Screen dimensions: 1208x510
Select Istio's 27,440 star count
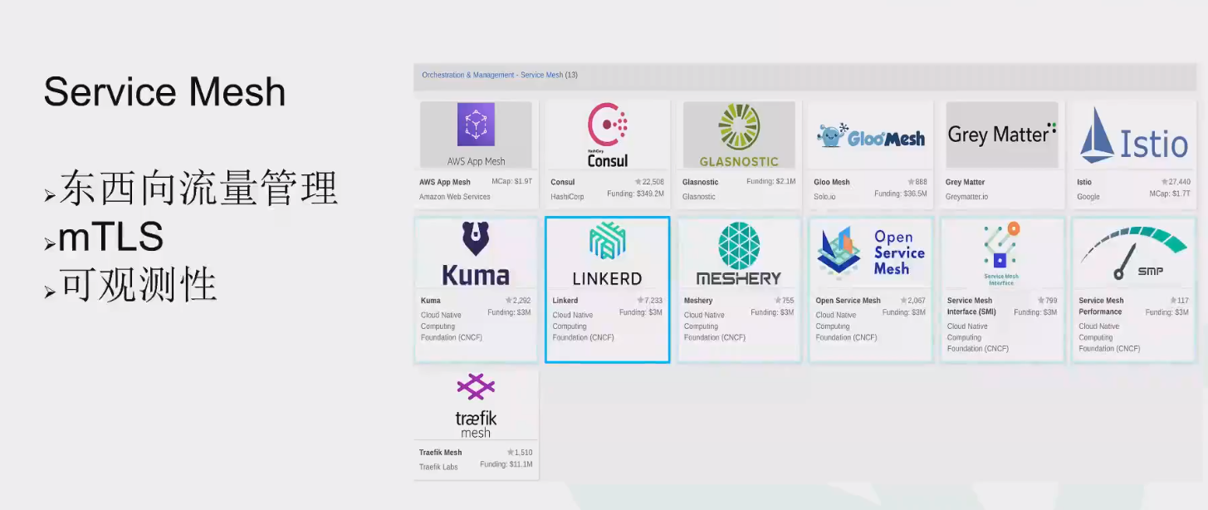pos(1175,182)
